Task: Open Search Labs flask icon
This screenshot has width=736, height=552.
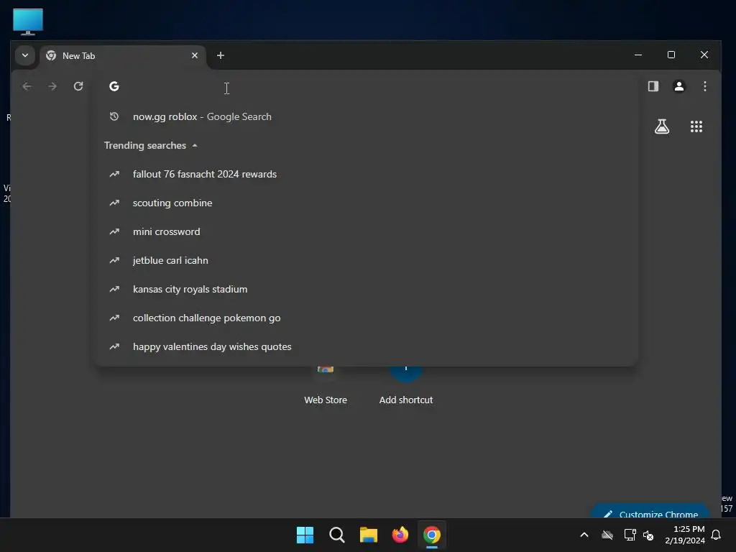Action: coord(662,126)
